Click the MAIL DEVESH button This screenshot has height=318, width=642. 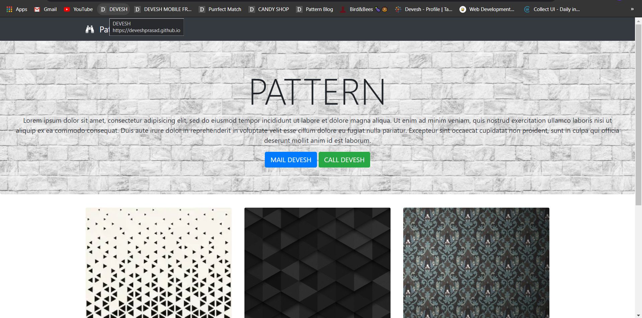click(291, 160)
